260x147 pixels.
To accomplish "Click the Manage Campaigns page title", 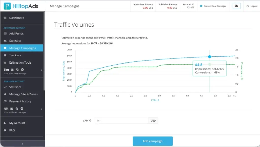I will (x=65, y=6).
